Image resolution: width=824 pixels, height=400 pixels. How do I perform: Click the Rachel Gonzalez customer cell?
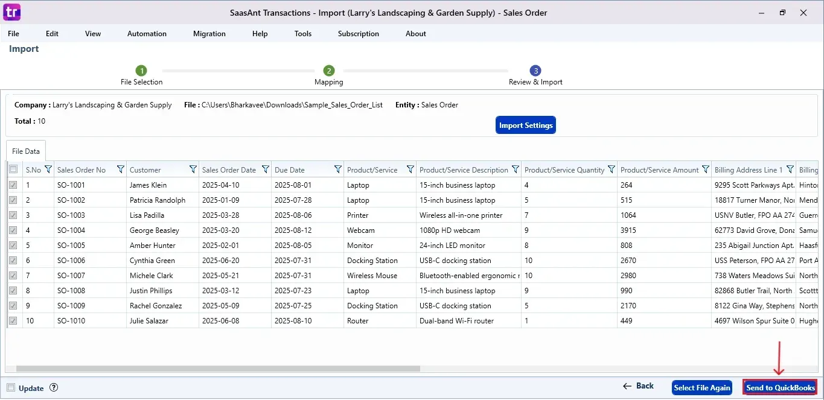[x=162, y=306]
